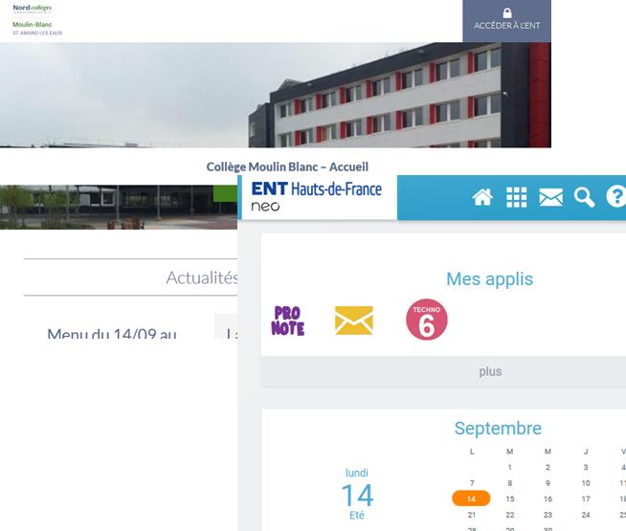Open the Nord collèges logo link

[33, 9]
